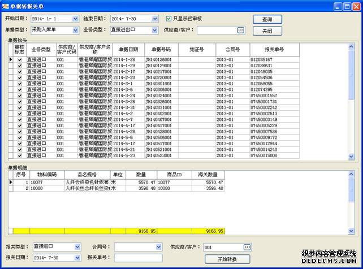The image size is (363, 269).
Task: Click the bottom supplier lookup ellipsis button
Action: tap(247, 247)
